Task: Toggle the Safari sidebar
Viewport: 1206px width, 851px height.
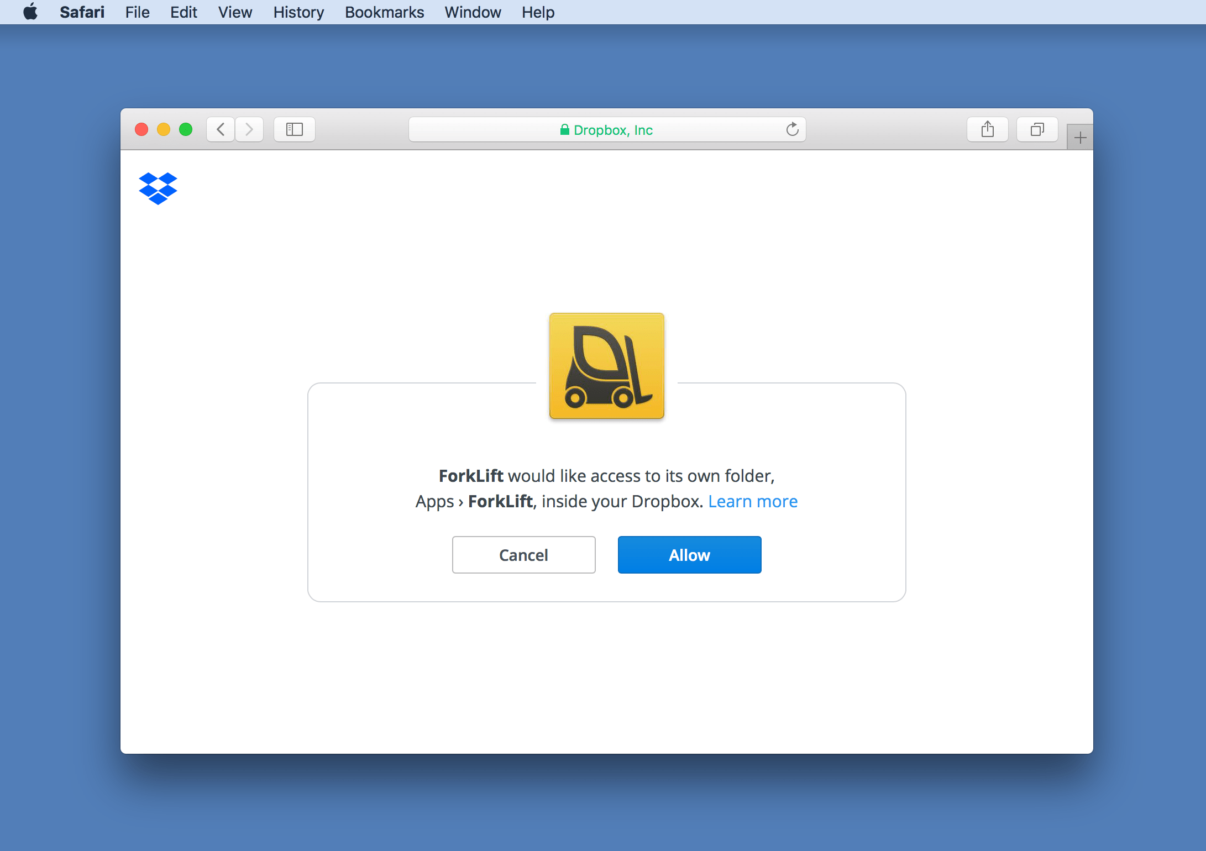Action: (x=294, y=129)
